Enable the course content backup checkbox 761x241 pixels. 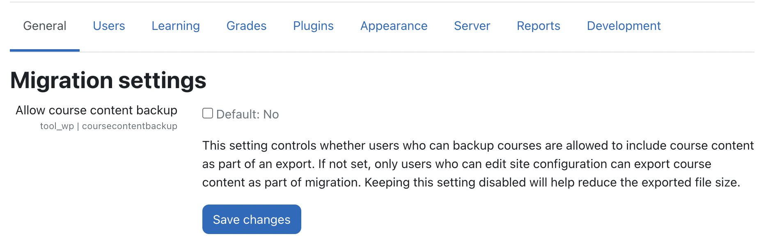click(208, 113)
